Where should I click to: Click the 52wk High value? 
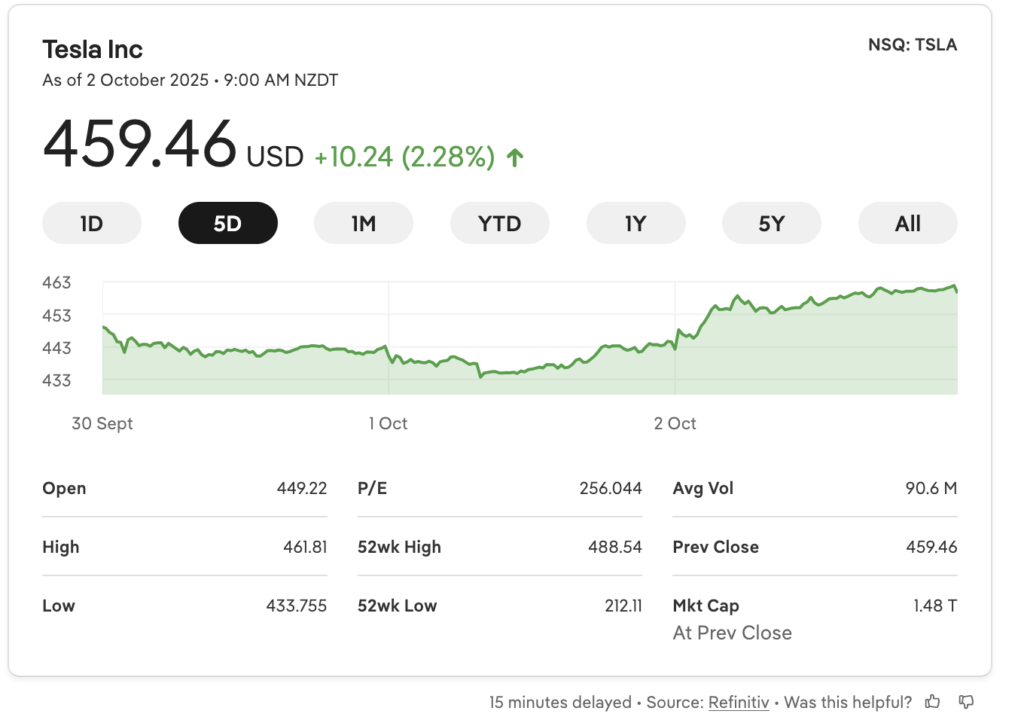coord(615,547)
